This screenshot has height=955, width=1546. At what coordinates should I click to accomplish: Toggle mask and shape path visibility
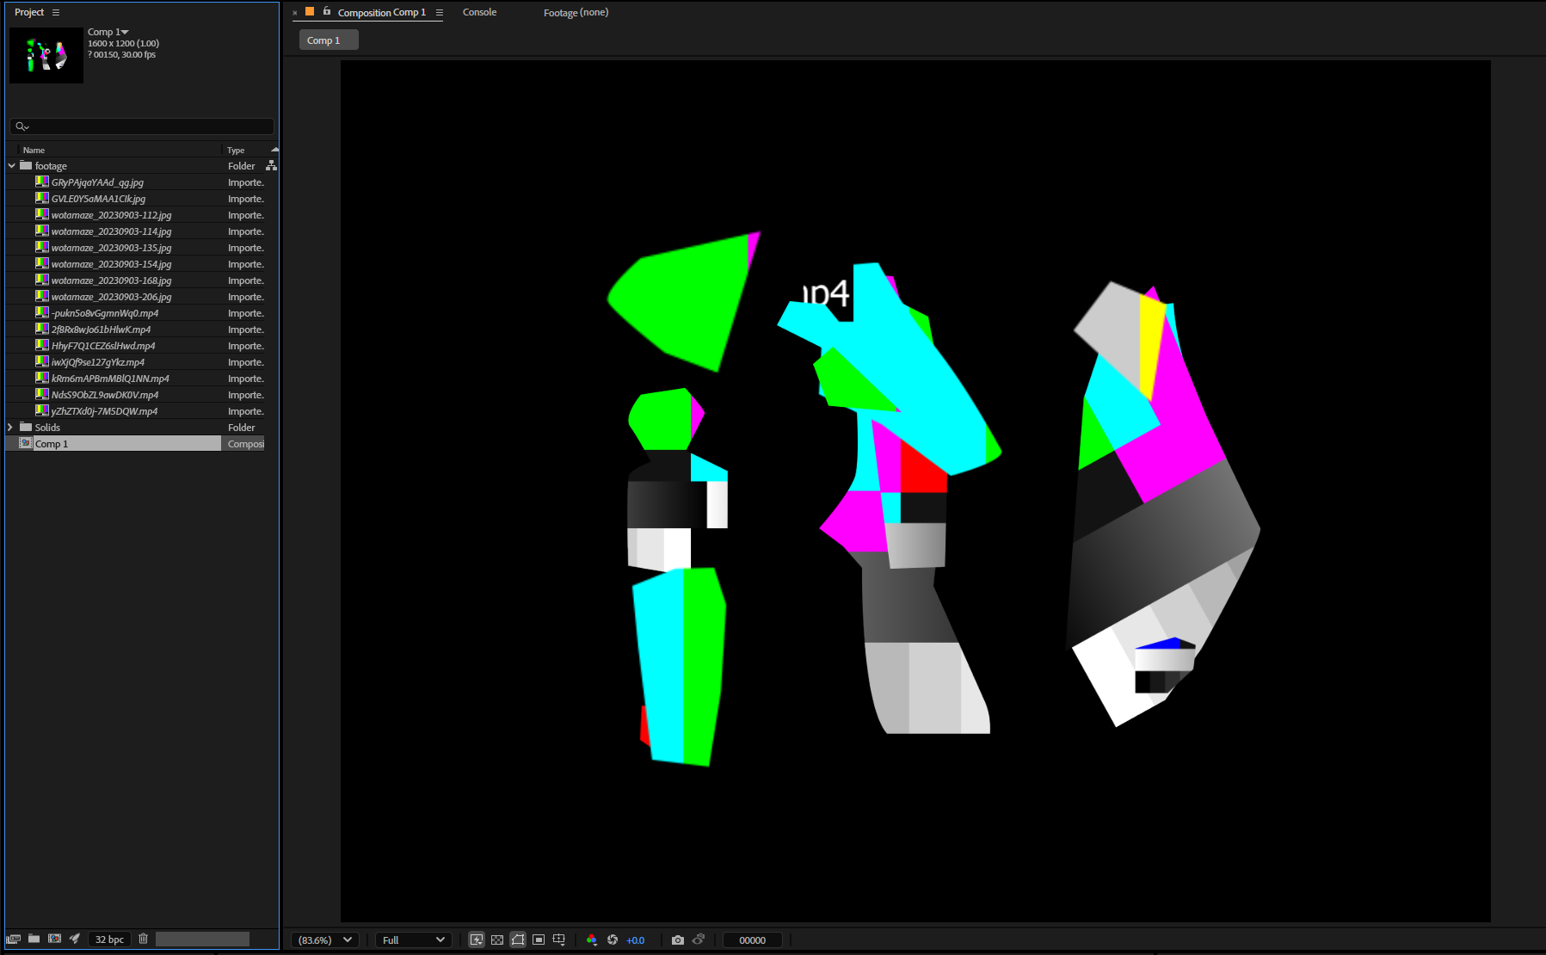[518, 940]
